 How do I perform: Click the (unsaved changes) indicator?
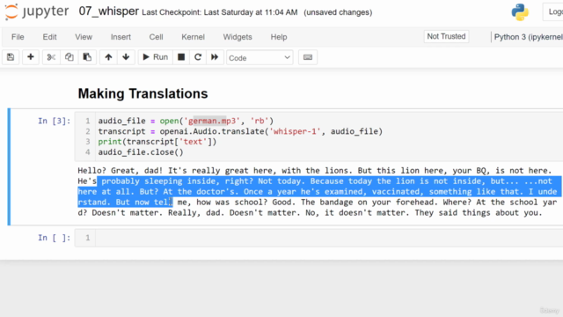[x=338, y=12]
